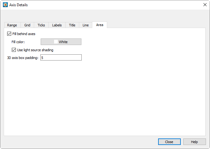Screen dimensions: 210x149
Task: Open Help for this dialog
Action: [194, 142]
